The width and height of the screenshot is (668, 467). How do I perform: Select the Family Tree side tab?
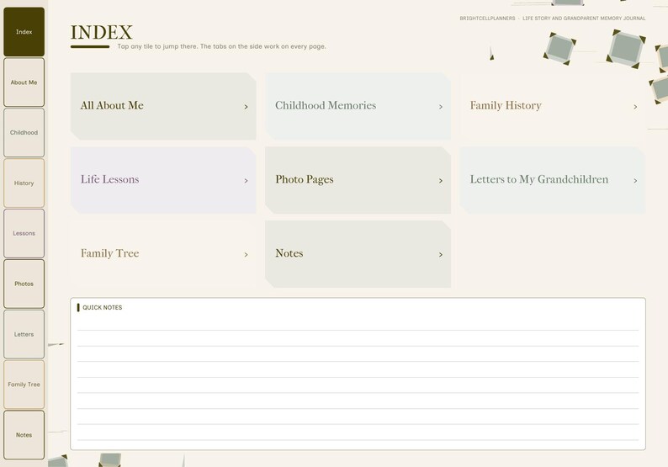24,385
